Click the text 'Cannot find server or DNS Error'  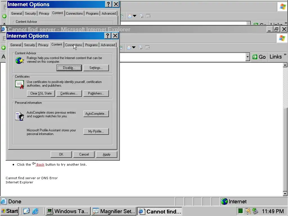[x=31, y=178]
